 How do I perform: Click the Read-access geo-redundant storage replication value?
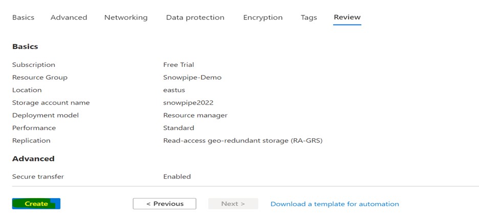click(243, 140)
